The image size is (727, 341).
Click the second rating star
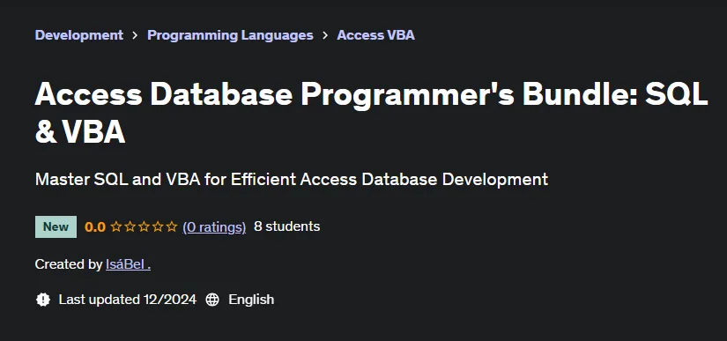[130, 226]
